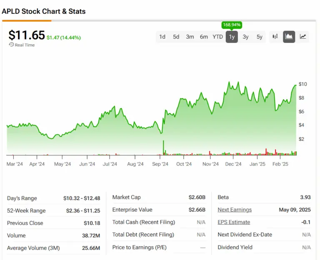Click the $2 price axis label
Image resolution: width=320 pixels, height=260 pixels.
tap(301, 139)
